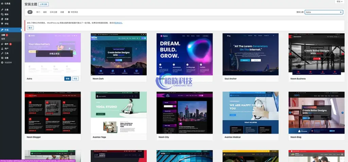Viewport: 348px width, 162px height.
Task: Open the 特性筛选 feature filter gear
Action: tap(69, 12)
